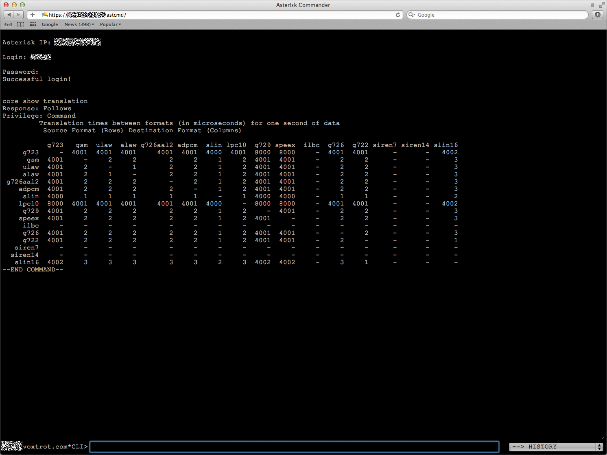607x455 pixels.
Task: Open Top Sites grid view
Action: point(33,24)
